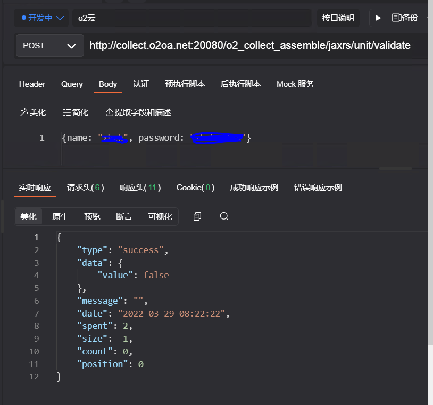Show the 断言 assertion view
433x405 pixels.
click(x=124, y=216)
